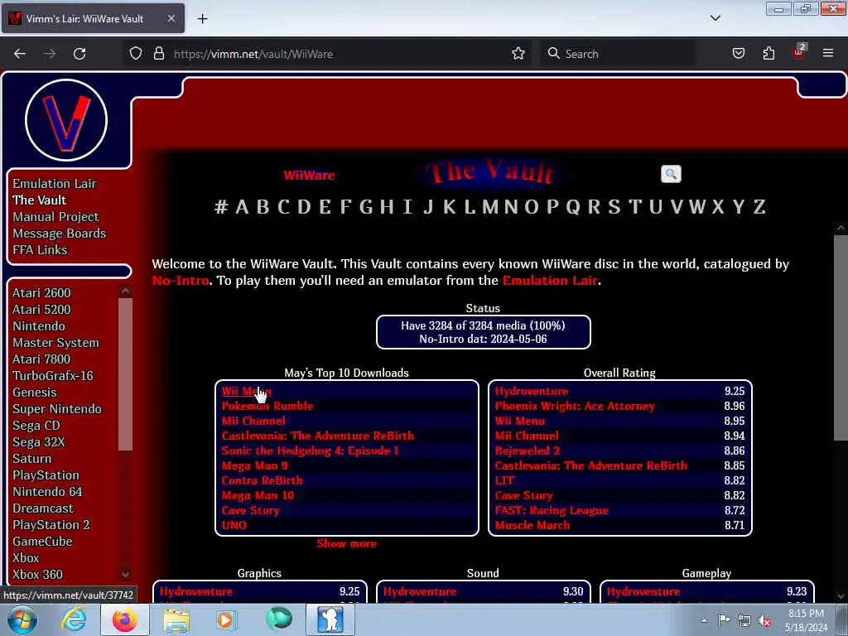Open Wii Menu in Top 10 Downloads

coord(247,391)
